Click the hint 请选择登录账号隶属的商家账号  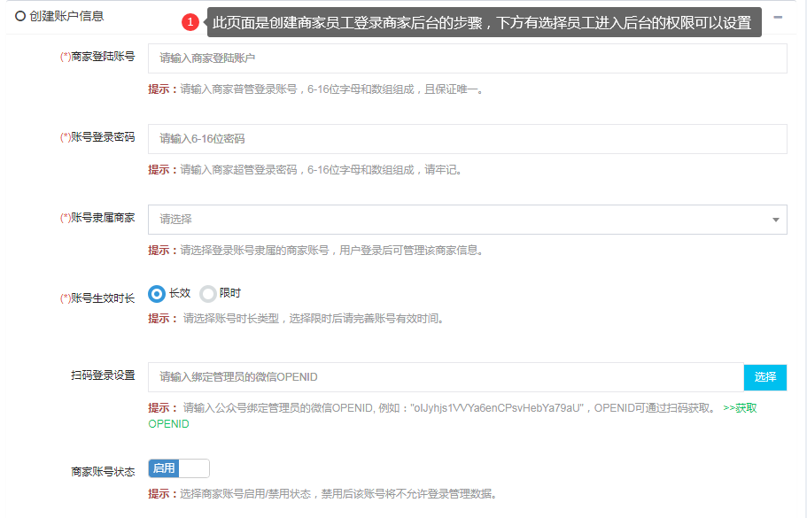click(316, 251)
